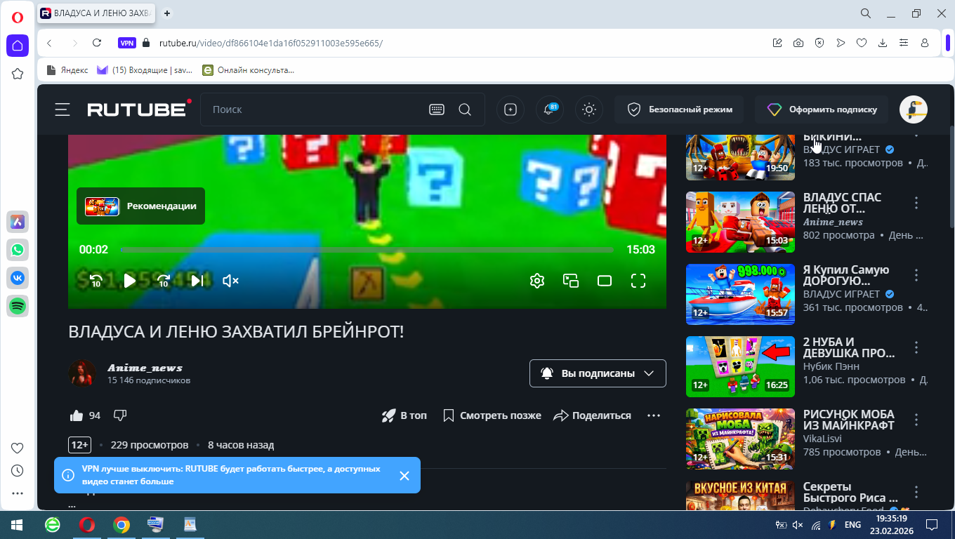Open menu for Я Купил Самую video
Screen dimensions: 955x539
tap(916, 275)
